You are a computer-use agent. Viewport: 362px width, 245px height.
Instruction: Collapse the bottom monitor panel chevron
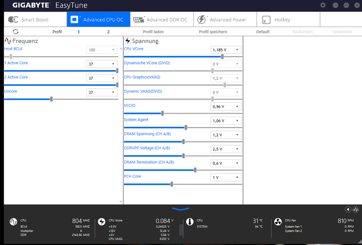tap(181, 209)
